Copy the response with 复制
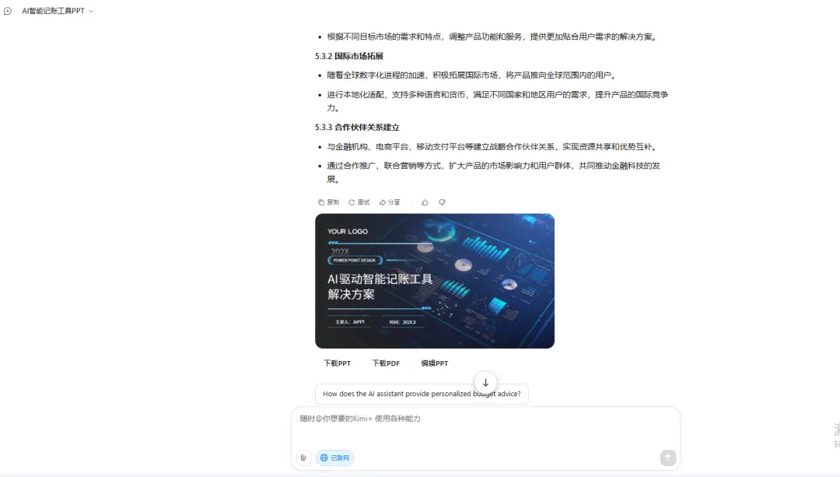The width and height of the screenshot is (840, 477). coord(328,202)
